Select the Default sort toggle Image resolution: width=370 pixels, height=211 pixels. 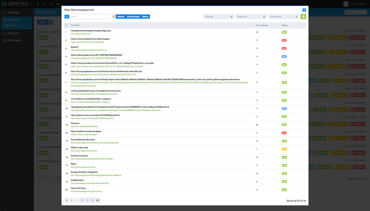point(120,17)
